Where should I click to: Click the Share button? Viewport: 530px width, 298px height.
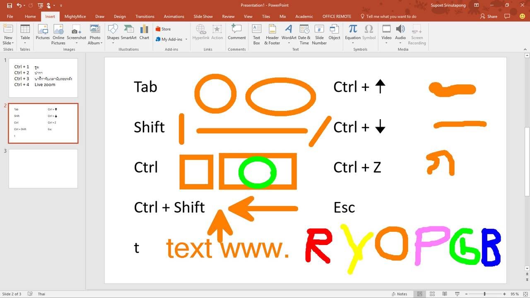point(489,17)
